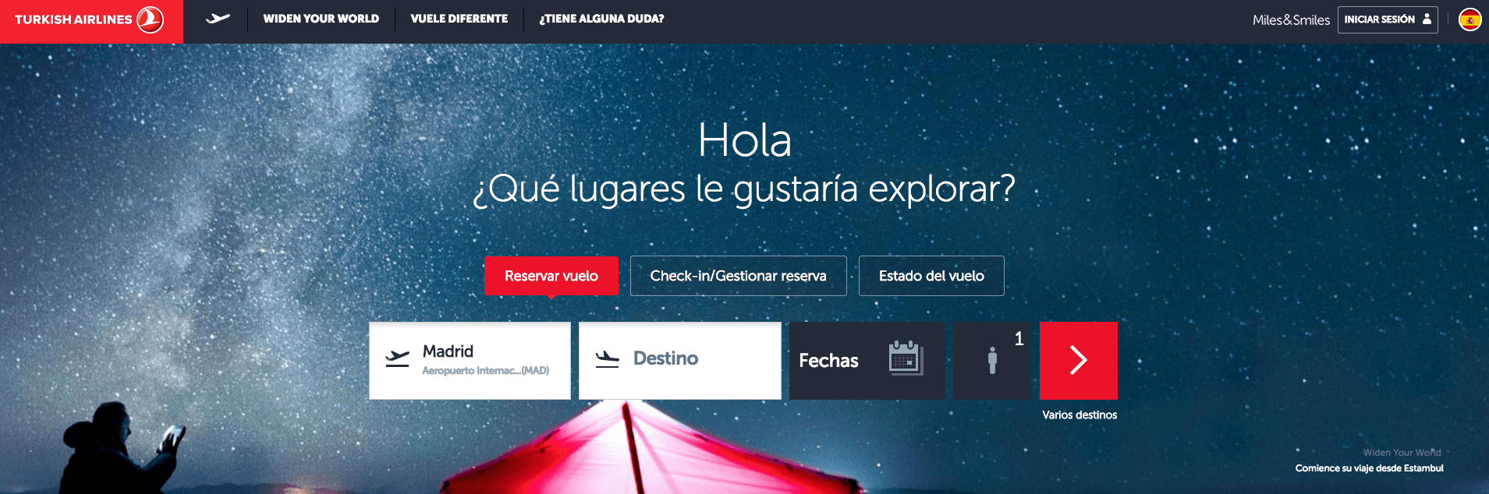Click the calendar icon in Fechas
1489x494 pixels.
coord(906,358)
